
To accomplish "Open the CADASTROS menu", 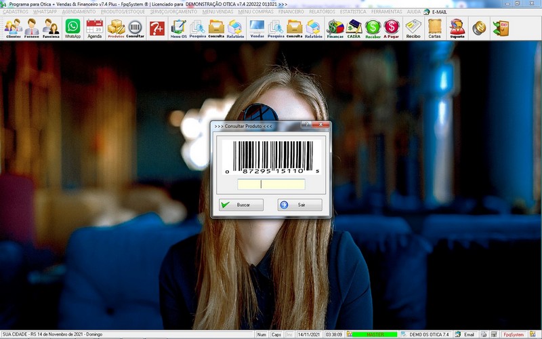I will click(16, 12).
